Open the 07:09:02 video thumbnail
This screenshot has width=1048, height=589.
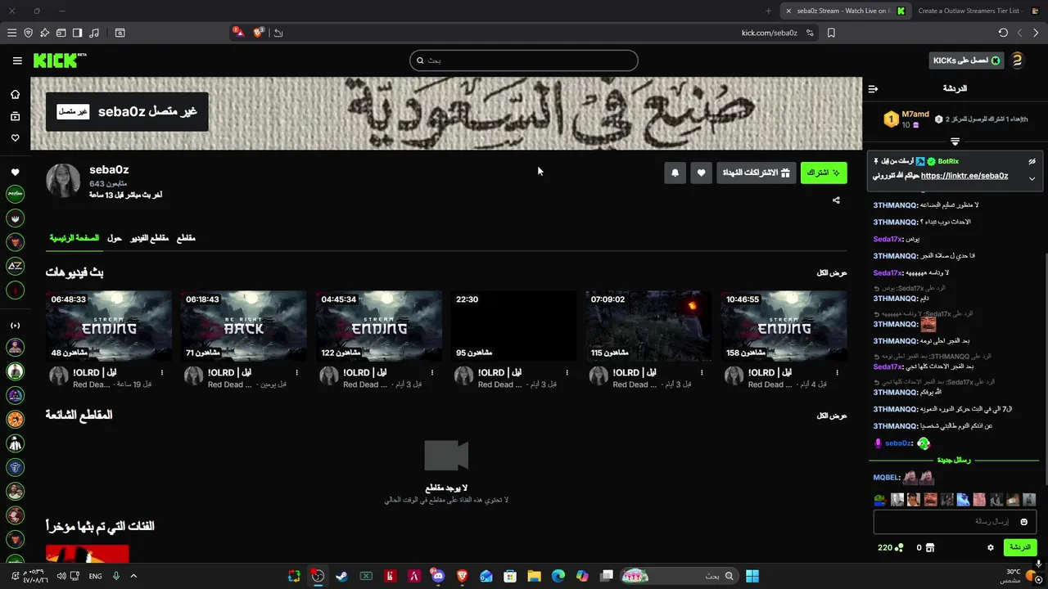click(648, 326)
